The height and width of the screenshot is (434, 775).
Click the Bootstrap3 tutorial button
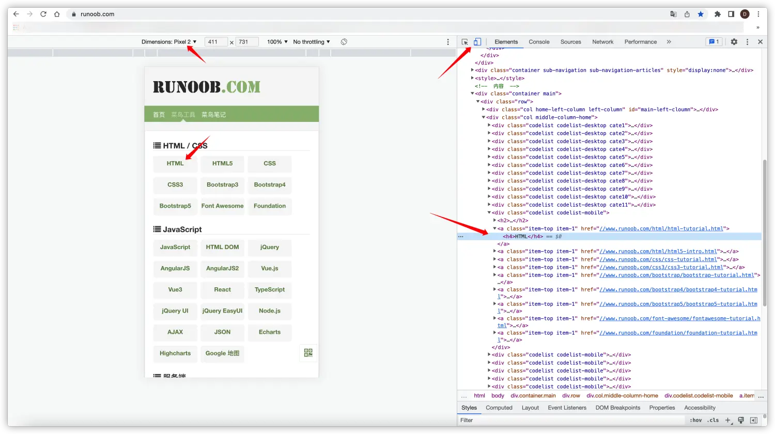[x=222, y=185]
